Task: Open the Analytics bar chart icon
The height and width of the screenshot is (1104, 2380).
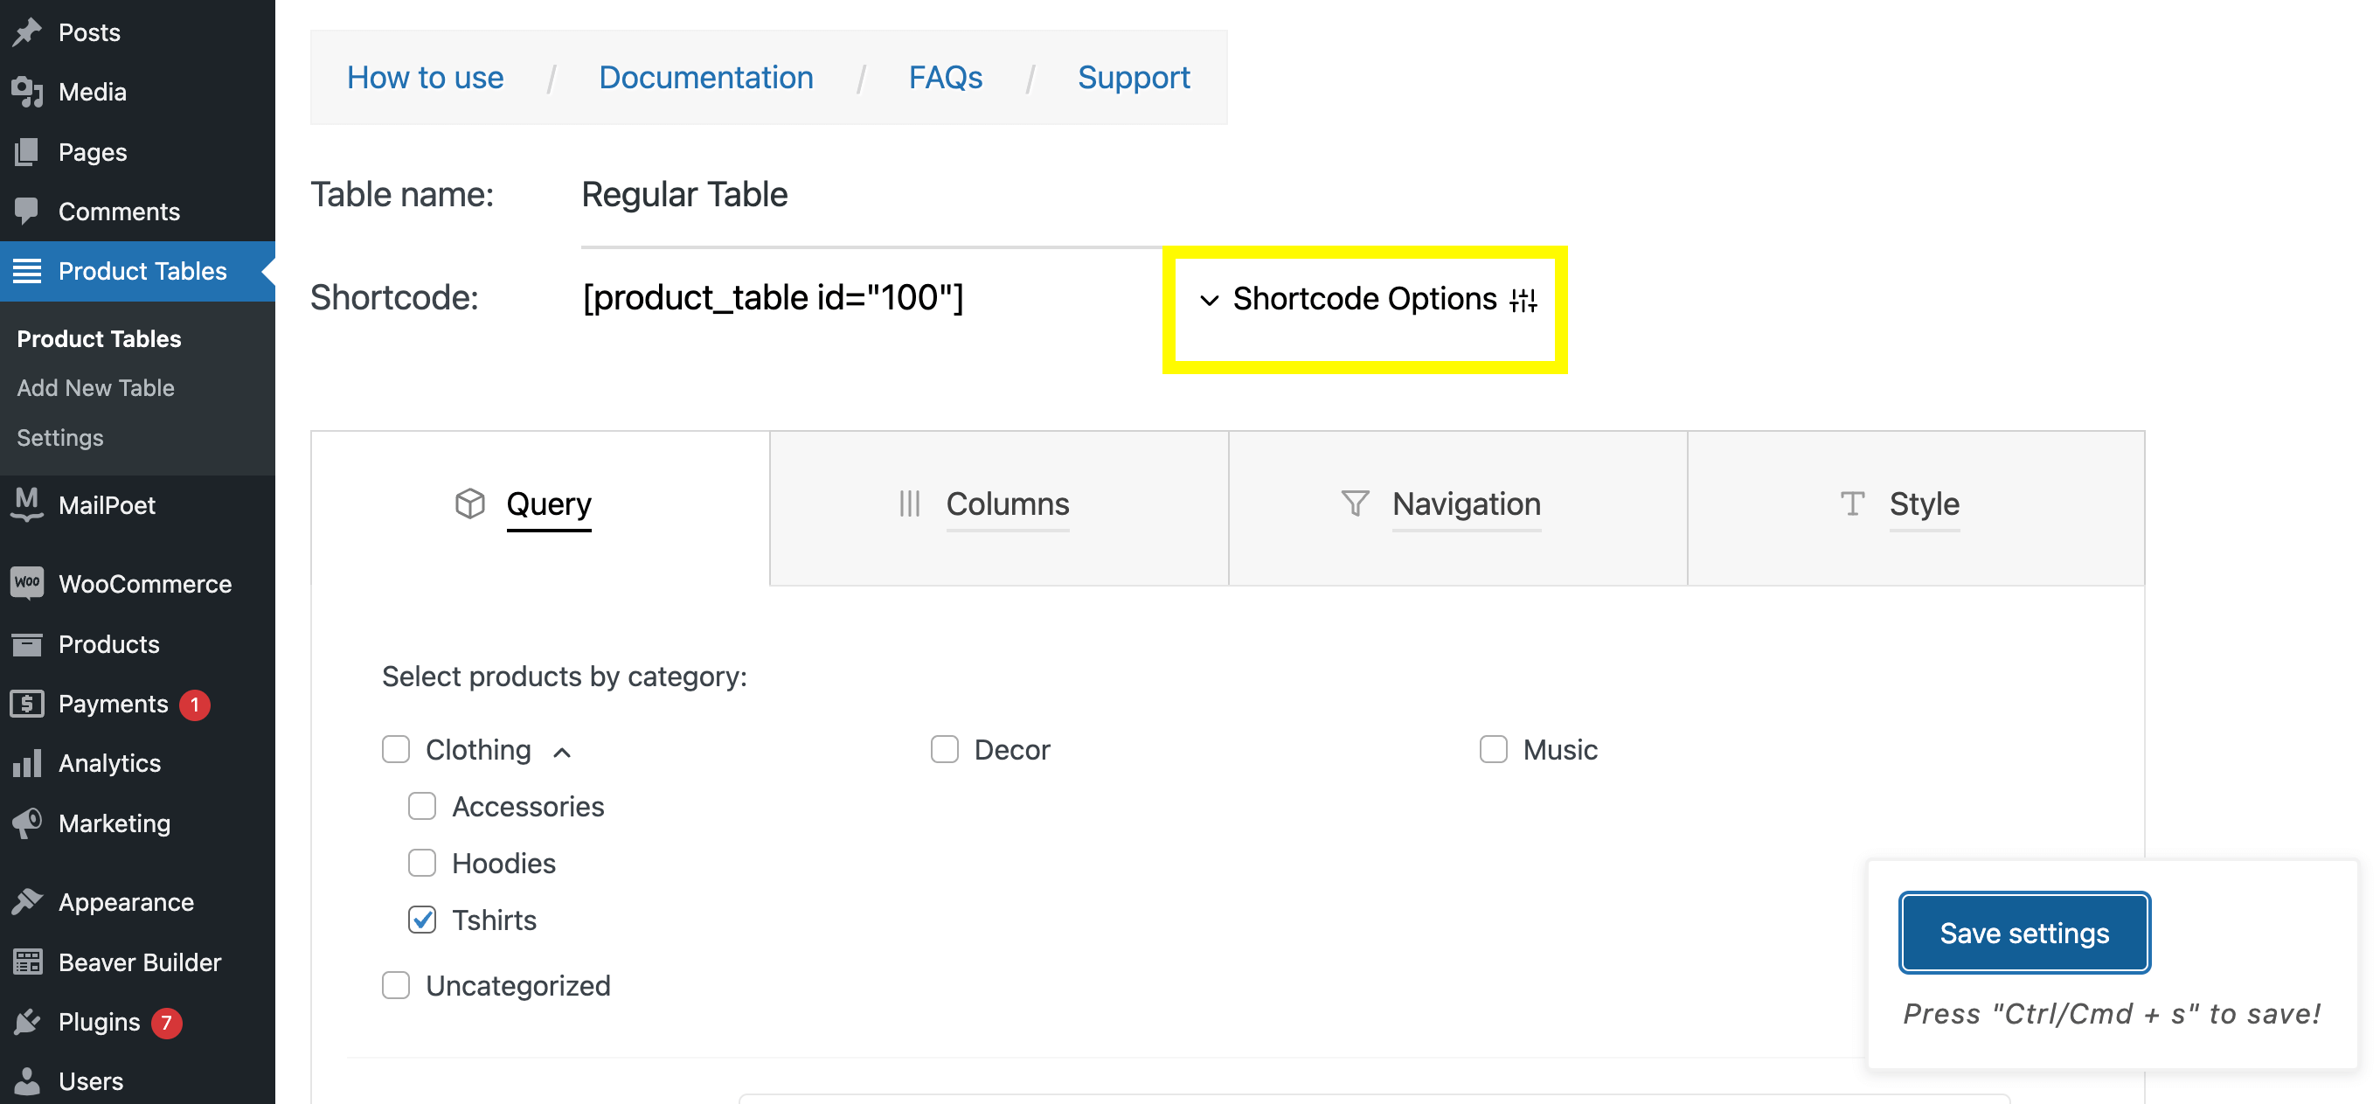Action: [x=28, y=763]
